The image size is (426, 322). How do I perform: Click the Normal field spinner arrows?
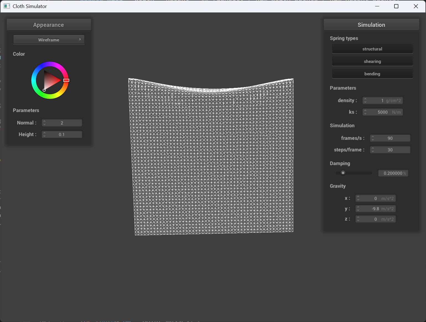click(45, 123)
